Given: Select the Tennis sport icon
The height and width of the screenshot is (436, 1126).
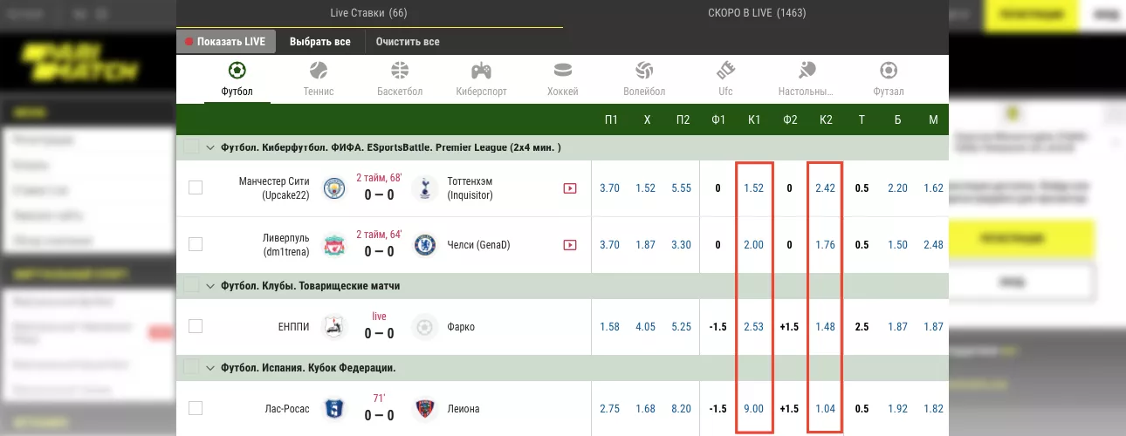Looking at the screenshot, I should tap(319, 71).
